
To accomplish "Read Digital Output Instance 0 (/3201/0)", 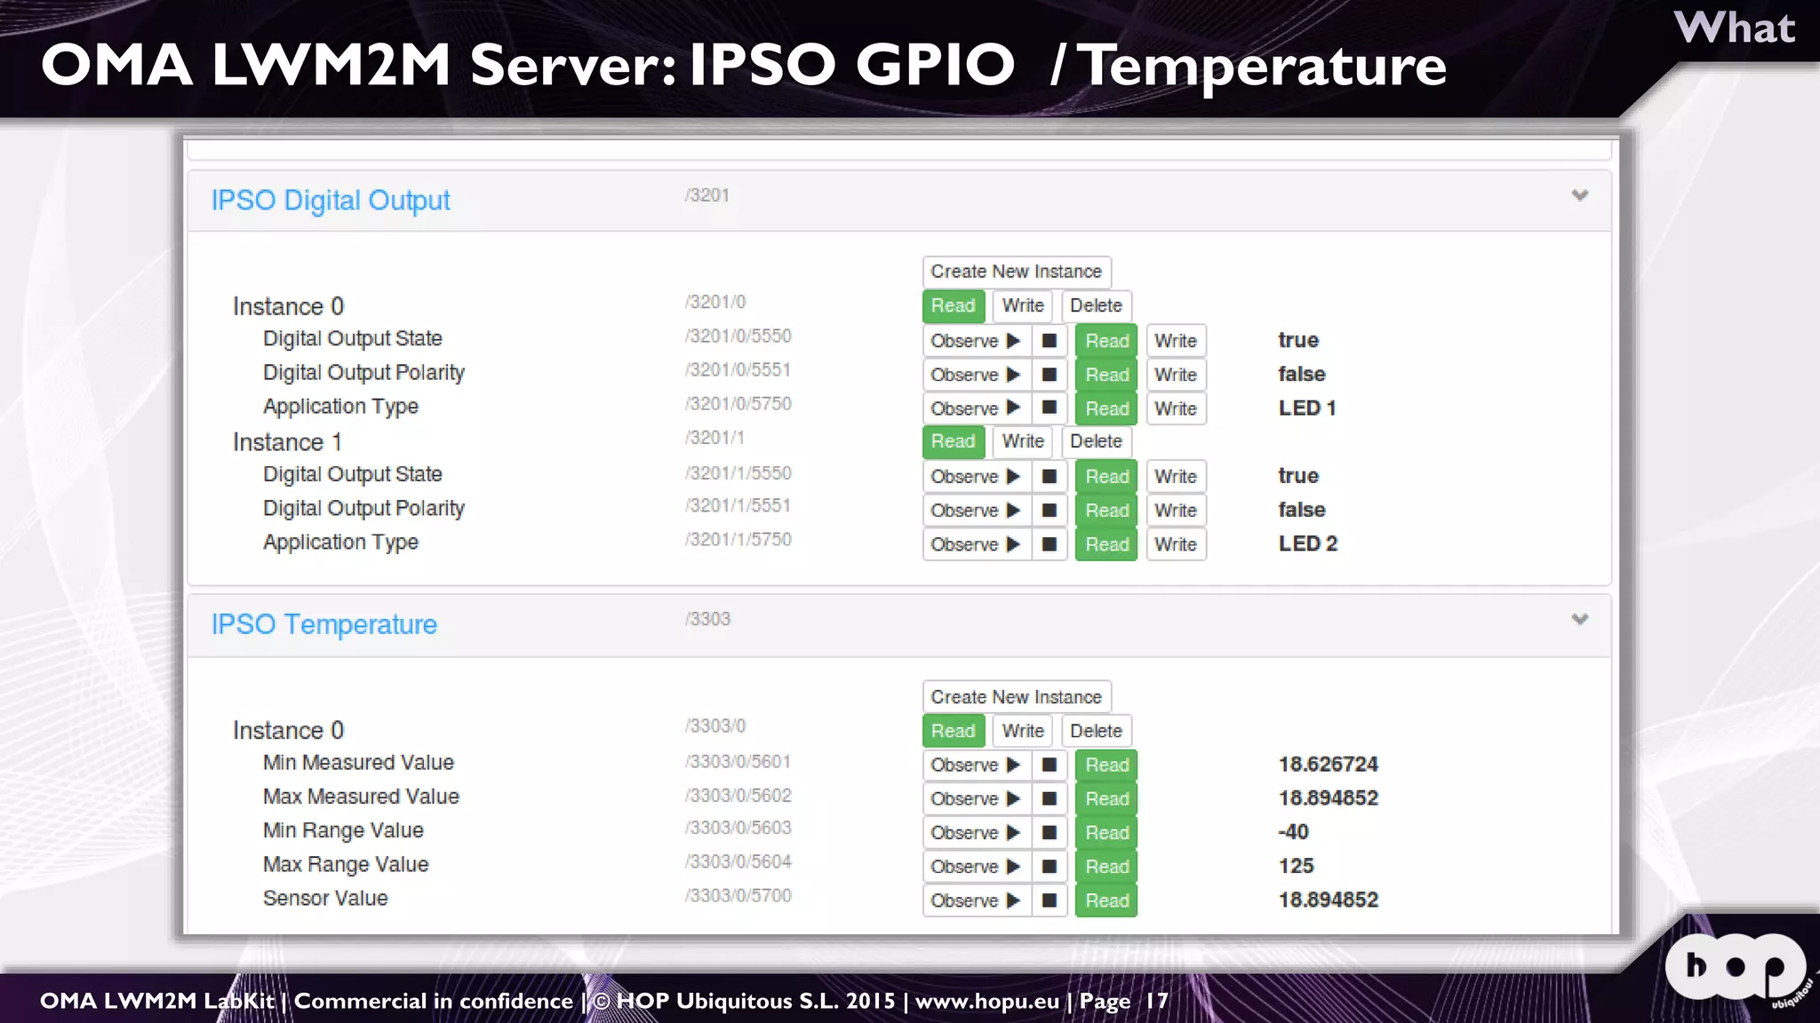I will point(954,305).
